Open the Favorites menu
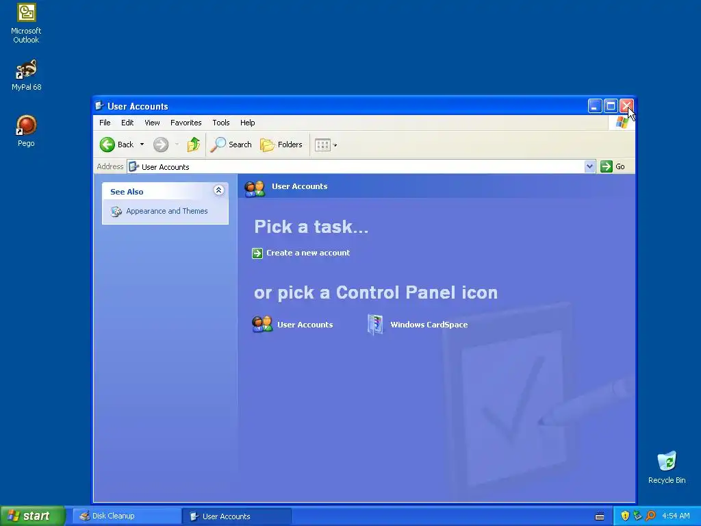The image size is (701, 526). click(x=186, y=123)
